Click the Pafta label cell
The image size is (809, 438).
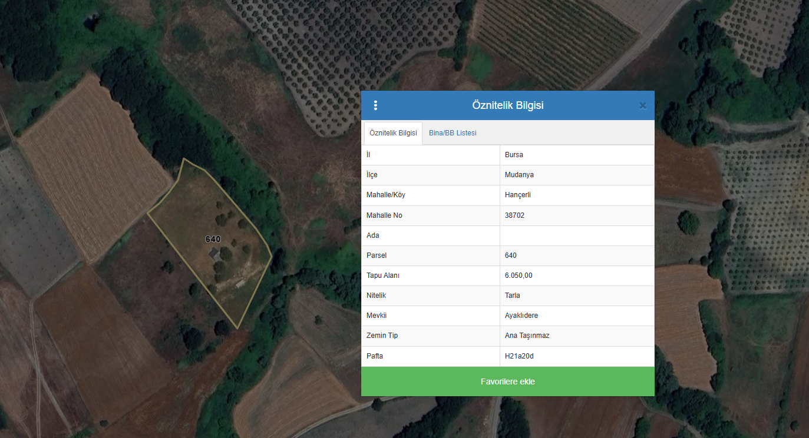point(430,356)
